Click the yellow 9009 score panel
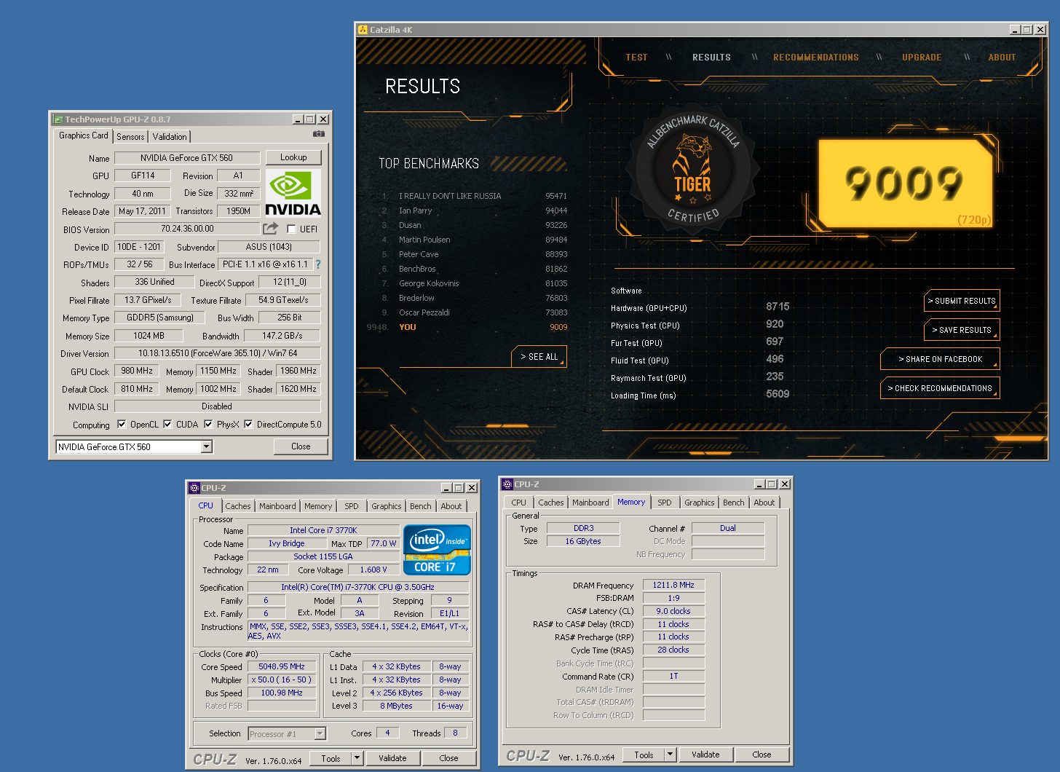Viewport: 1060px width, 772px height. [x=906, y=182]
